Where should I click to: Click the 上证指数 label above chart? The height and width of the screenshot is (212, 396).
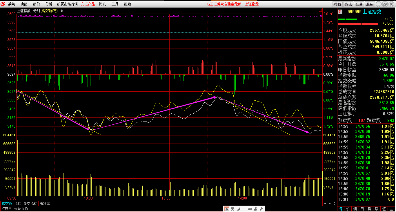[23, 11]
